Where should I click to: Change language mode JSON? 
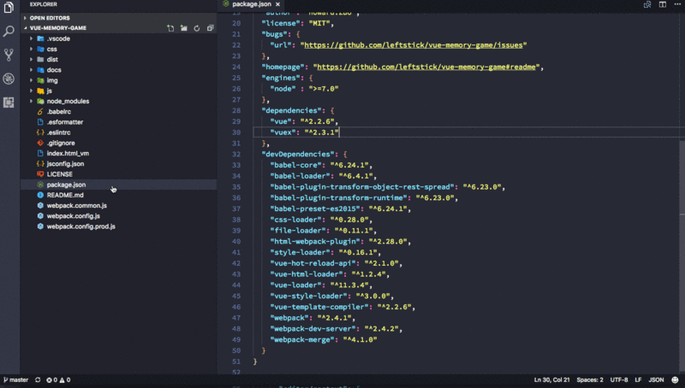coord(656,380)
